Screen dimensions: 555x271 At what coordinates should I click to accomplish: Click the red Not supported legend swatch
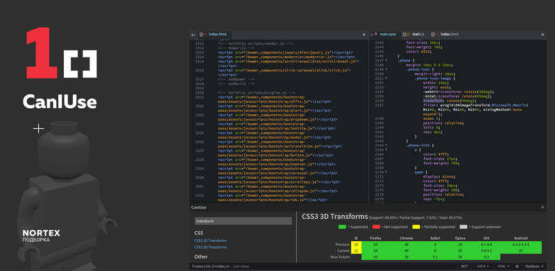click(375, 227)
